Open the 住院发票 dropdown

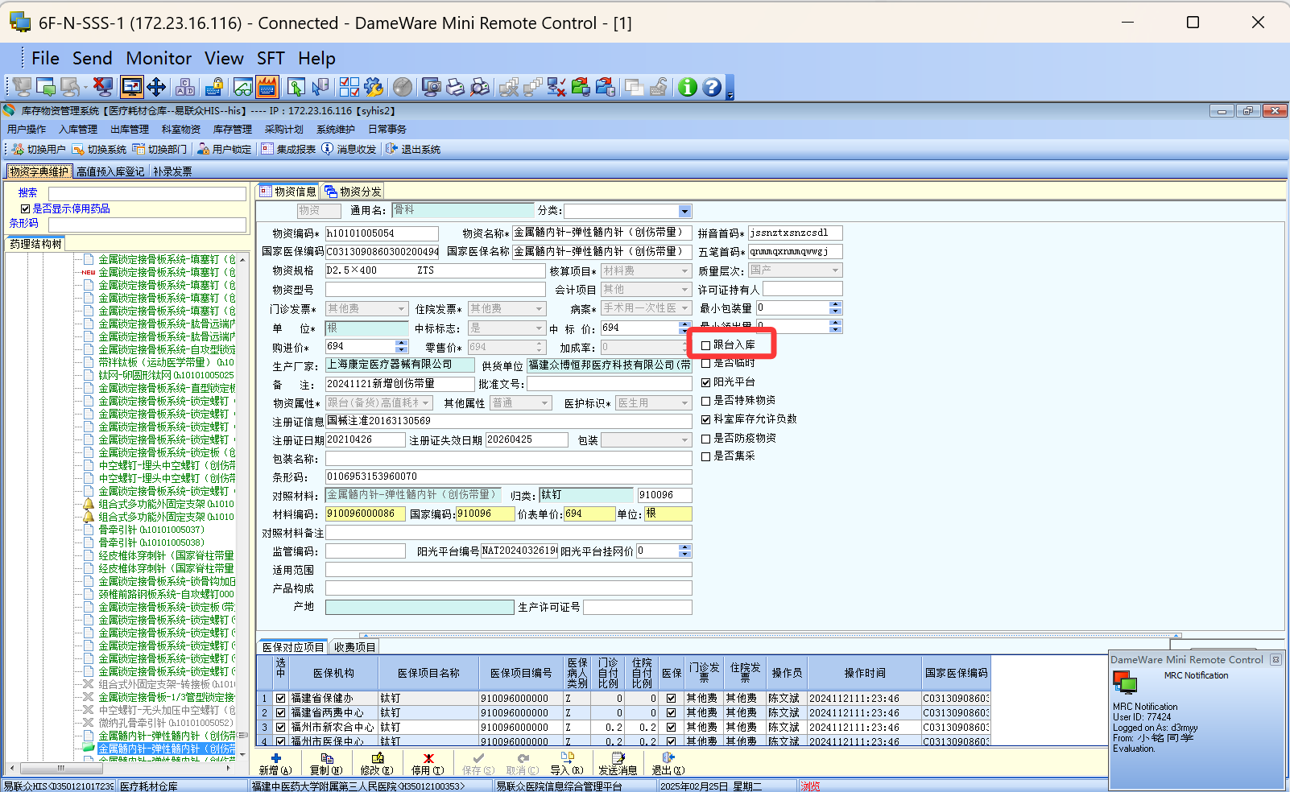(540, 308)
